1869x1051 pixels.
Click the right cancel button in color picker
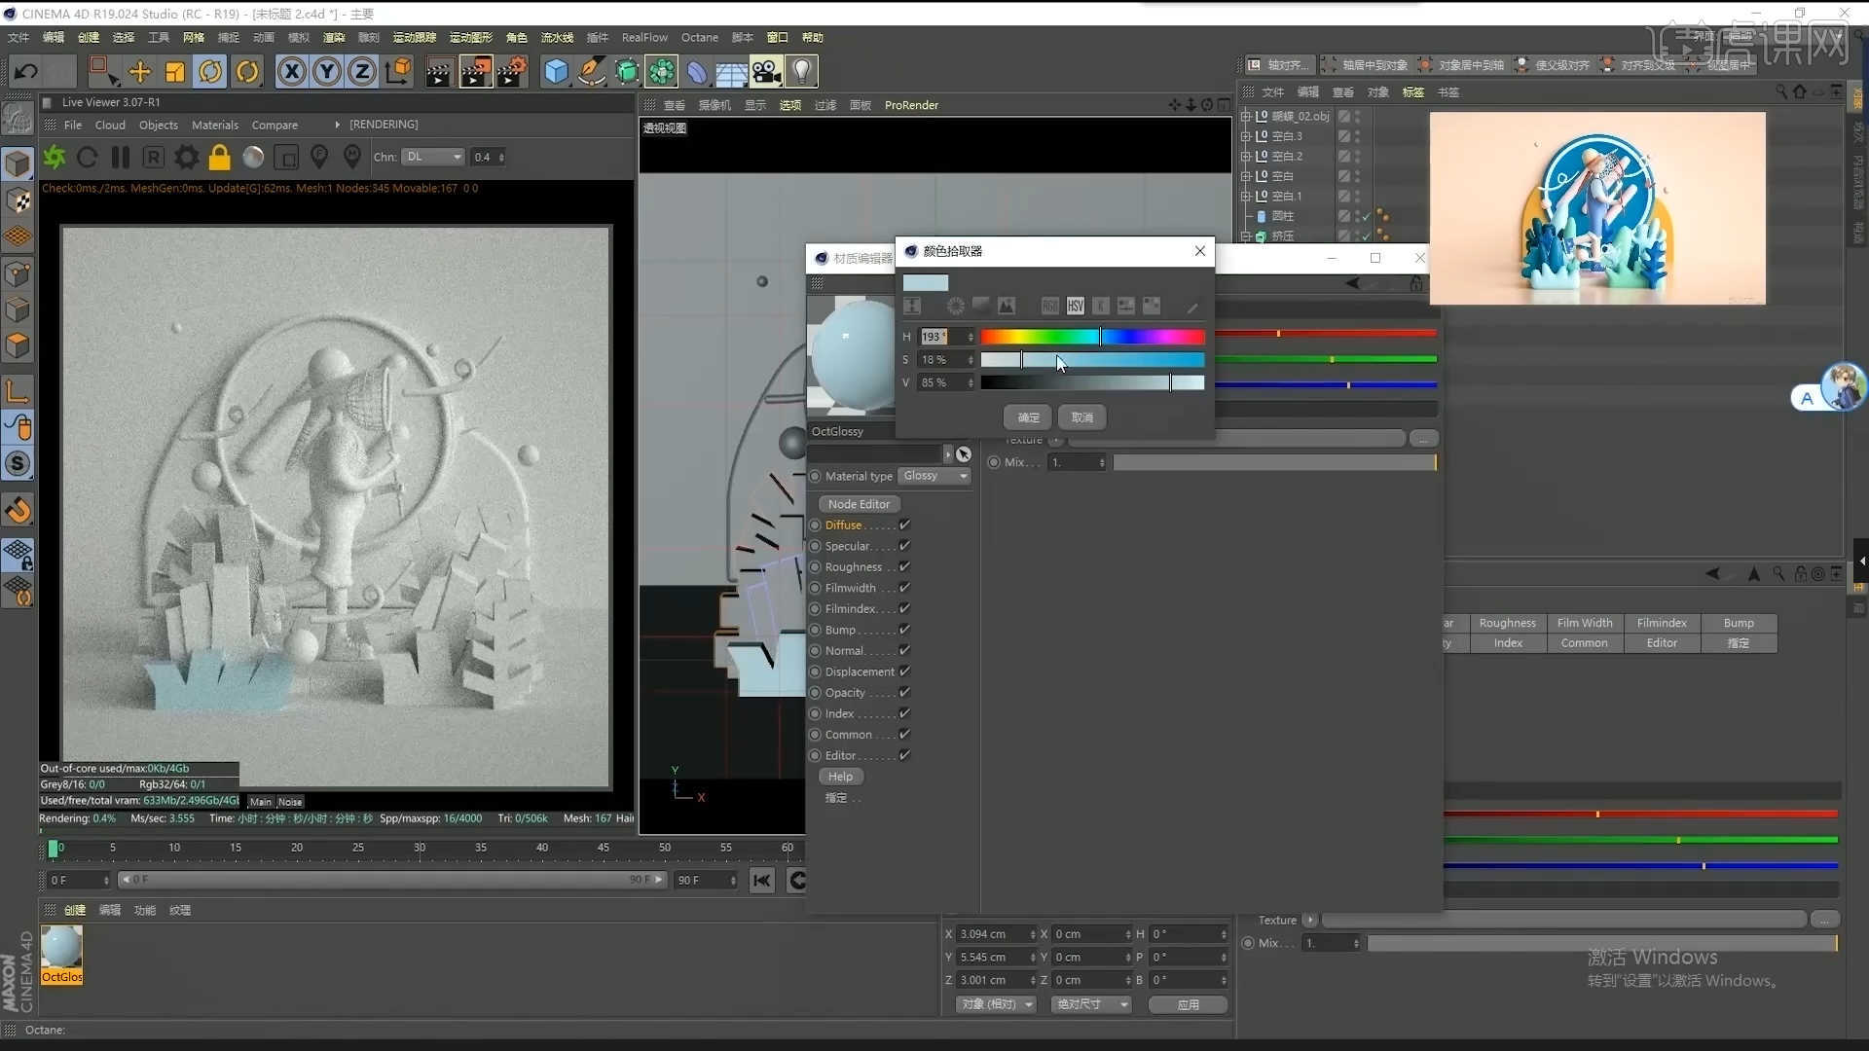[1082, 417]
